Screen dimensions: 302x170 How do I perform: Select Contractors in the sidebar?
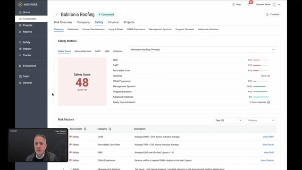tap(31, 19)
